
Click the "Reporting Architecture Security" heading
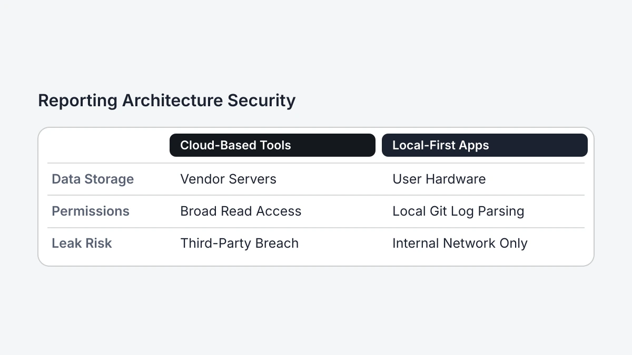pyautogui.click(x=166, y=100)
